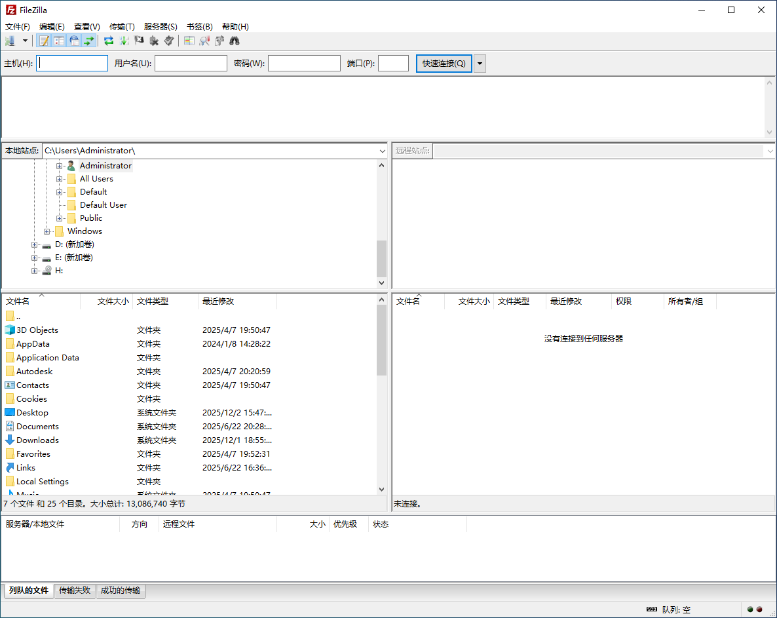This screenshot has height=618, width=777.
Task: Open the 文件(F) menu
Action: [17, 26]
